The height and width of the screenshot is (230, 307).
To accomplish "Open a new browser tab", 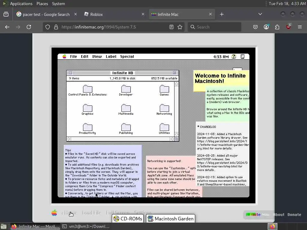I will (222, 14).
